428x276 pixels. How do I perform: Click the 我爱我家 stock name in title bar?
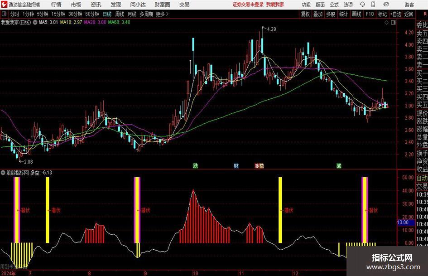275,5
